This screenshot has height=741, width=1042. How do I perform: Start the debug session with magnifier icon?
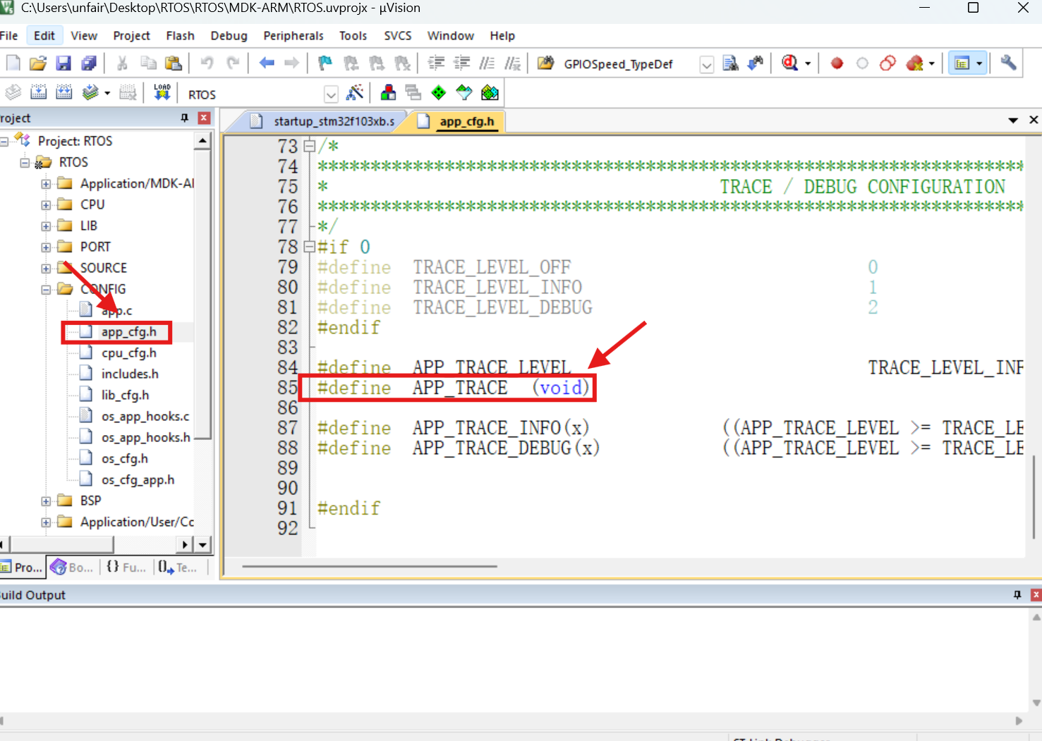click(x=790, y=63)
